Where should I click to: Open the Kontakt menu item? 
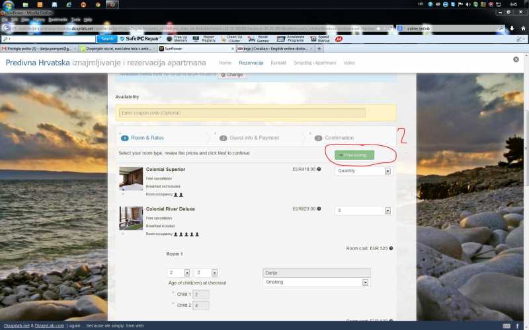[x=278, y=63]
